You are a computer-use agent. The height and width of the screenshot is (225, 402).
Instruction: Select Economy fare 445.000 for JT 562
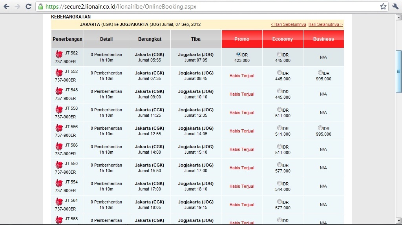click(280, 54)
